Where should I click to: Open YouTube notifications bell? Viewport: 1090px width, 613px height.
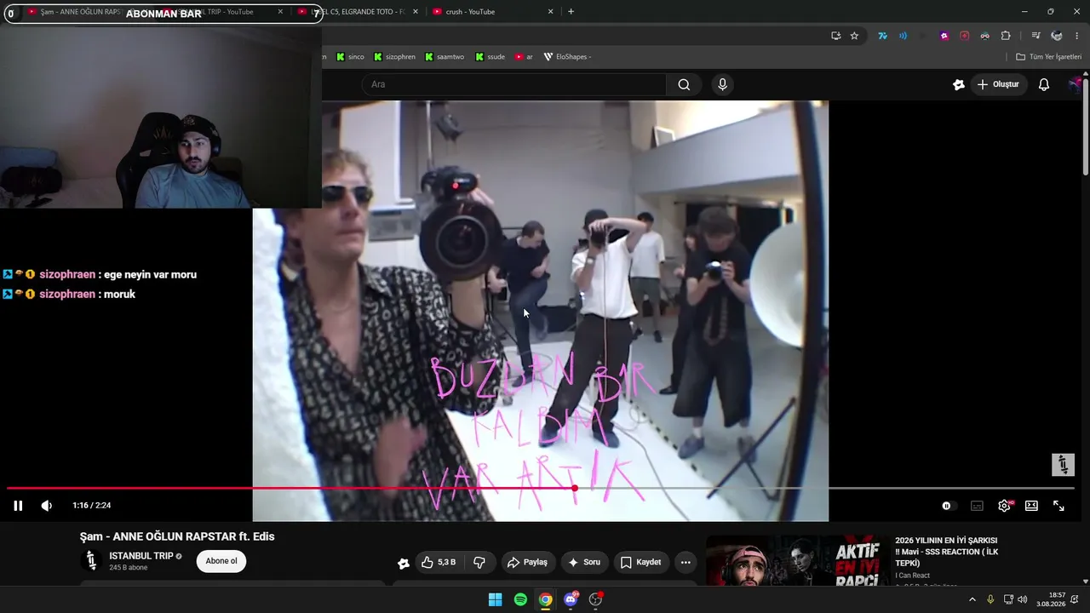(x=1044, y=84)
